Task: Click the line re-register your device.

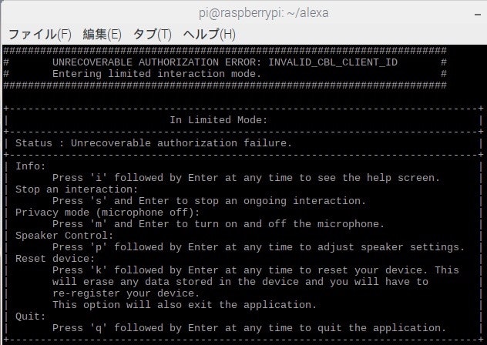Action: point(126,293)
